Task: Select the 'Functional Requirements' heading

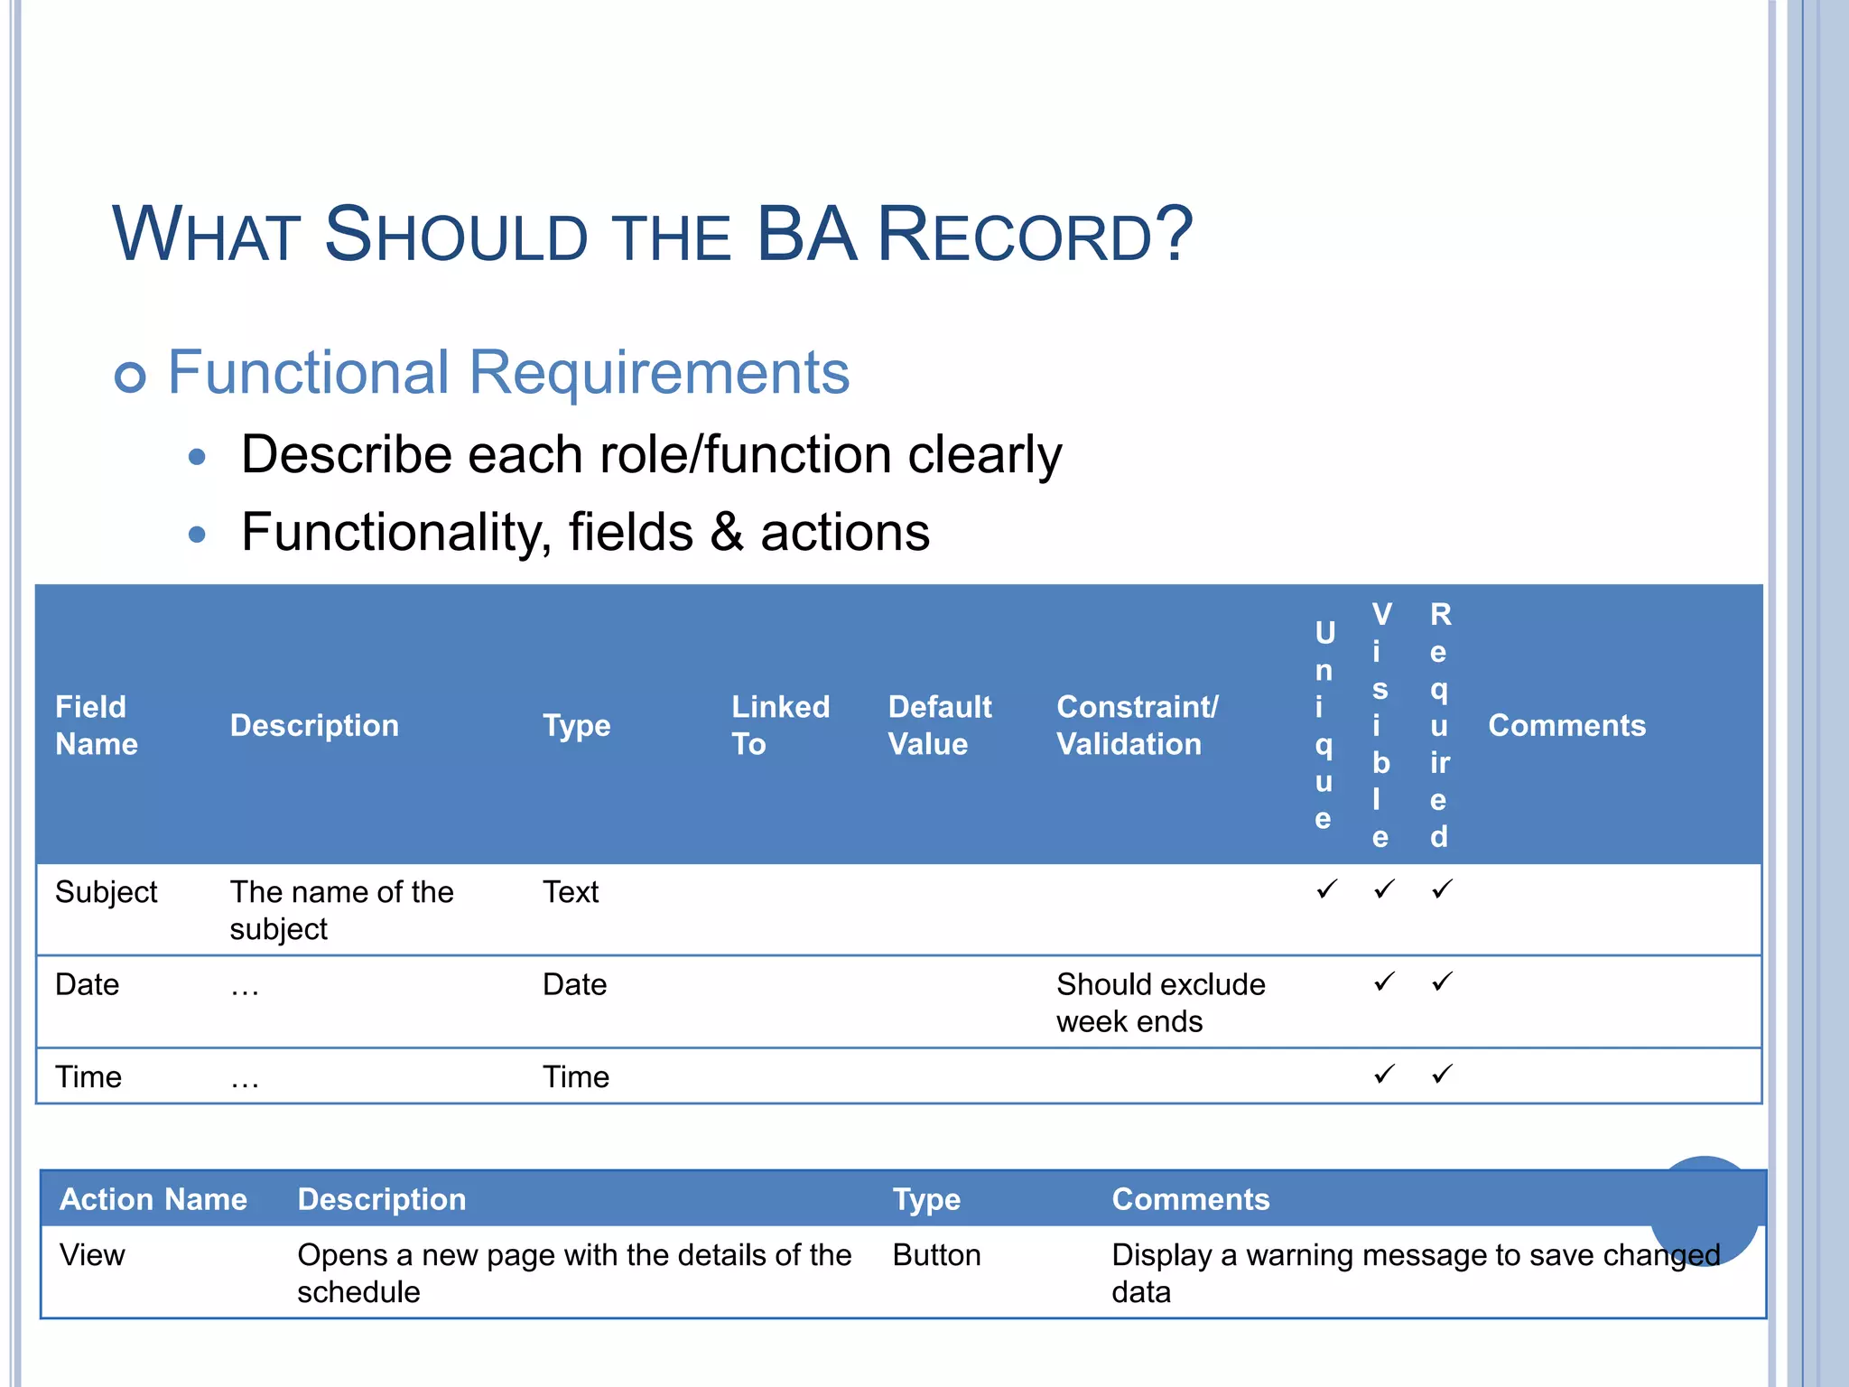Action: tap(508, 372)
